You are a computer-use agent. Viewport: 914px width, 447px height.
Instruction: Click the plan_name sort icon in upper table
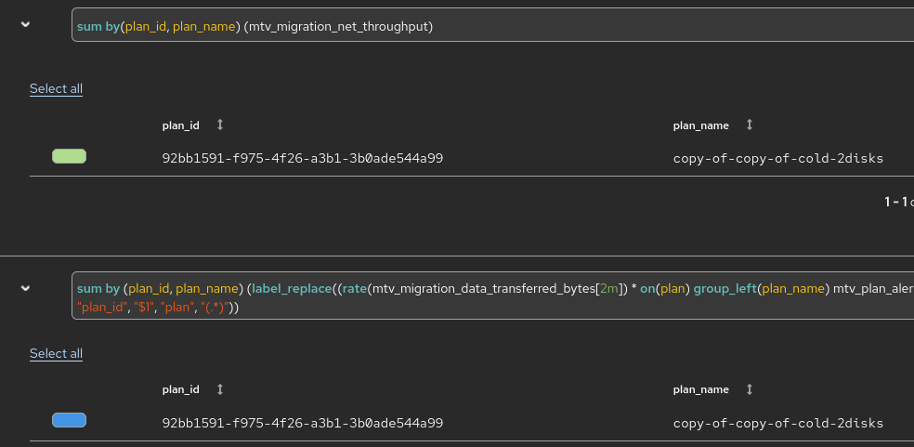click(750, 125)
